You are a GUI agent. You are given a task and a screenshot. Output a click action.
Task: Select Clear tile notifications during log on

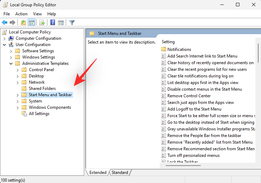200,76
